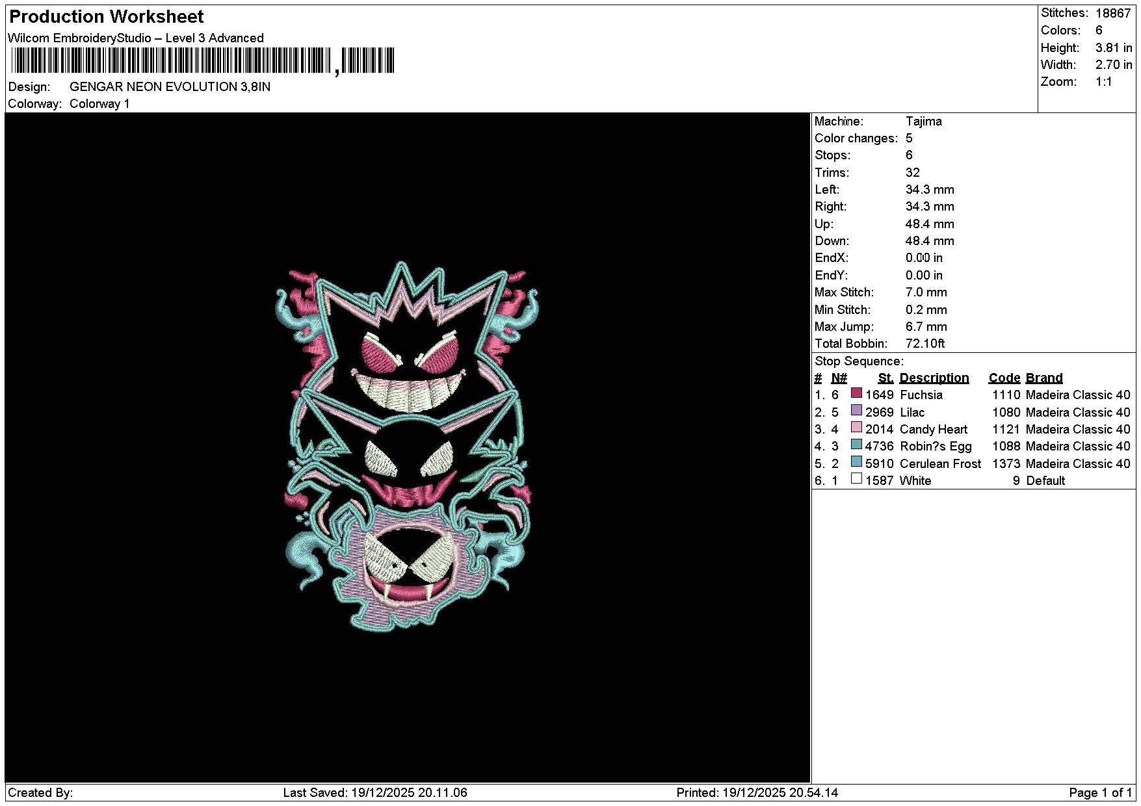Click the Left extent value "34.3 mm"
Viewport: 1141px width, 806px height.
[930, 189]
